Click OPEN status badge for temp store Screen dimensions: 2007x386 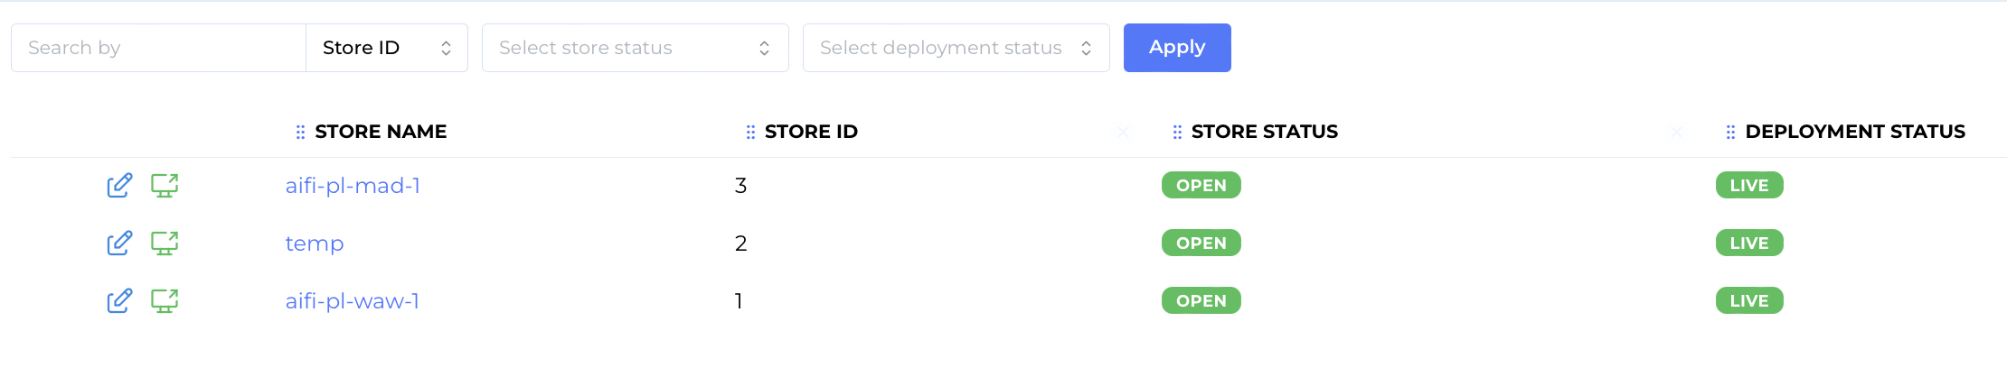[1201, 244]
